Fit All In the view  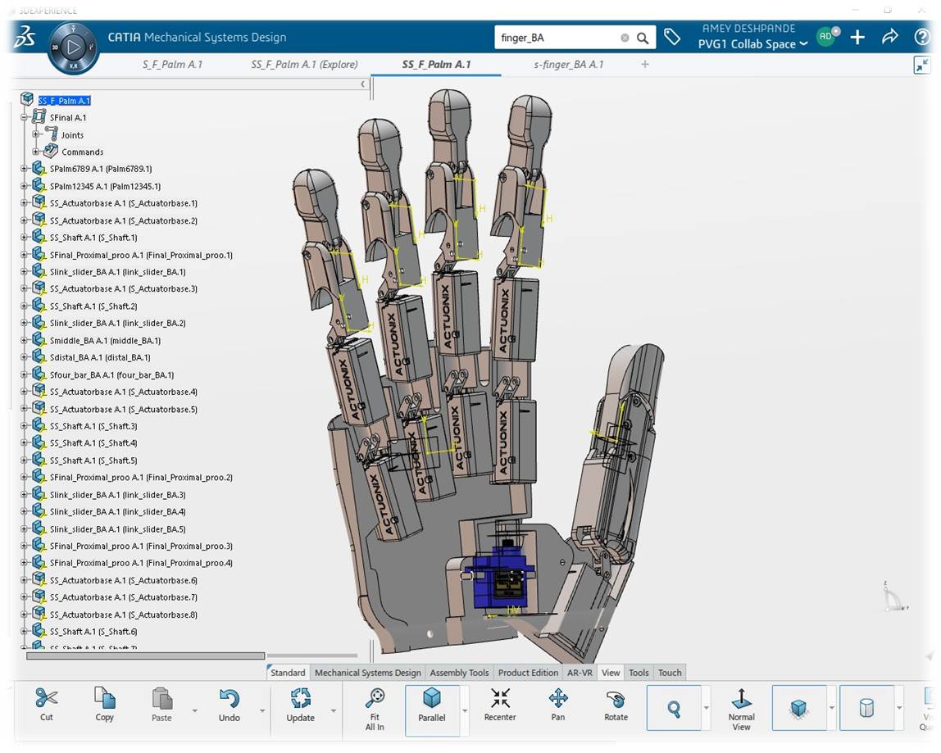[375, 698]
